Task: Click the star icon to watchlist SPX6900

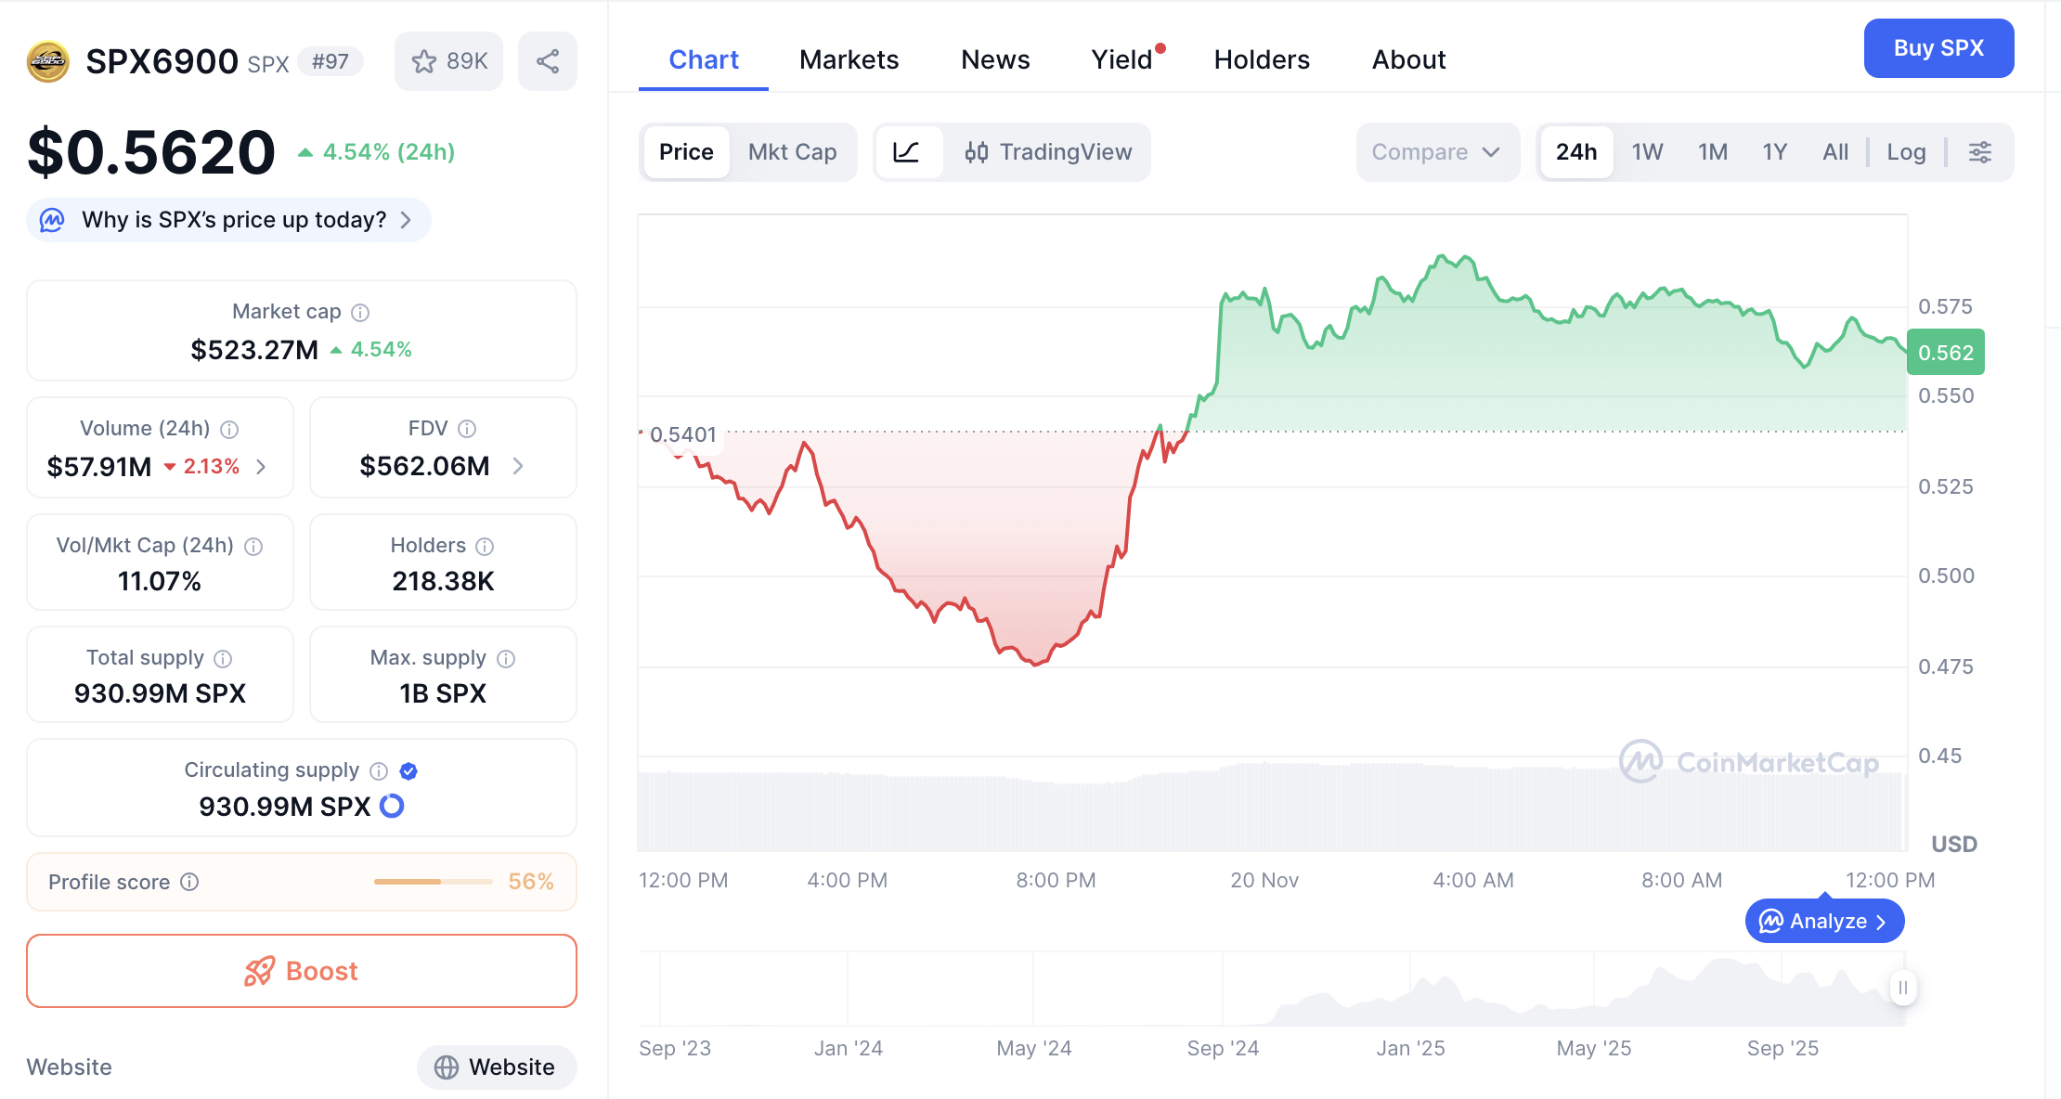Action: pos(424,61)
